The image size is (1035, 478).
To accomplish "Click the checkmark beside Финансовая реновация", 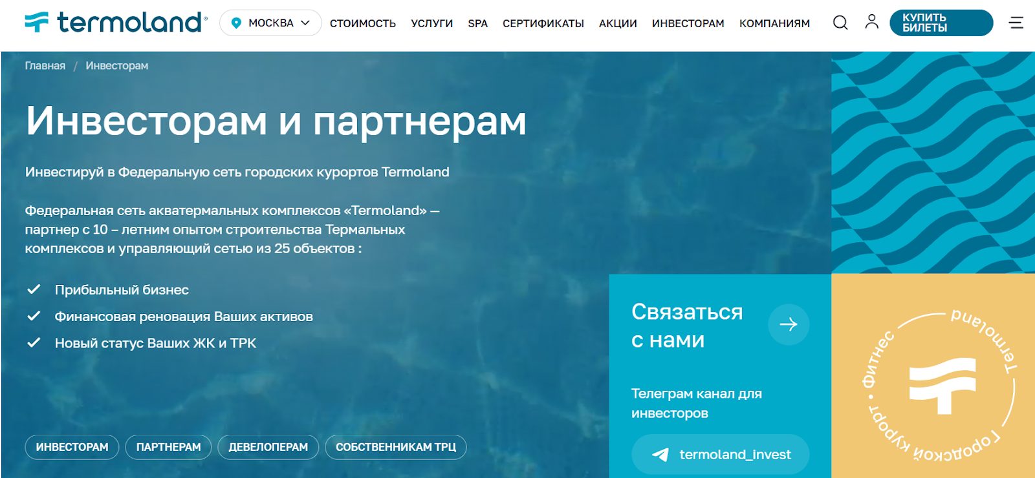I will [34, 316].
